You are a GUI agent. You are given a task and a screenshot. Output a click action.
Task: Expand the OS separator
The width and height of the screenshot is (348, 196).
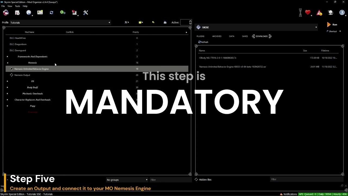7,81
